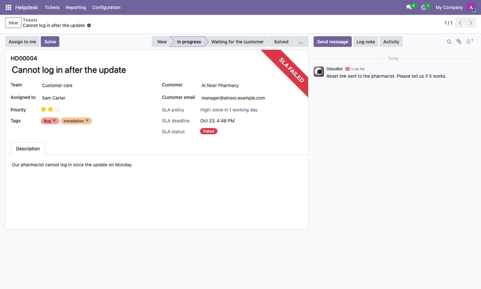Go back via Tickets breadcrumb link
The width and height of the screenshot is (481, 289).
30,20
